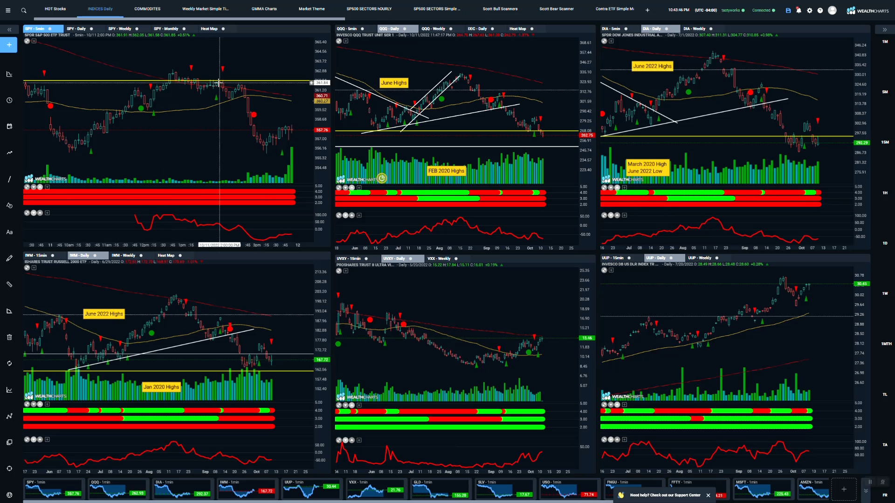Click the refresh reset icon in sidebar

coord(9,363)
